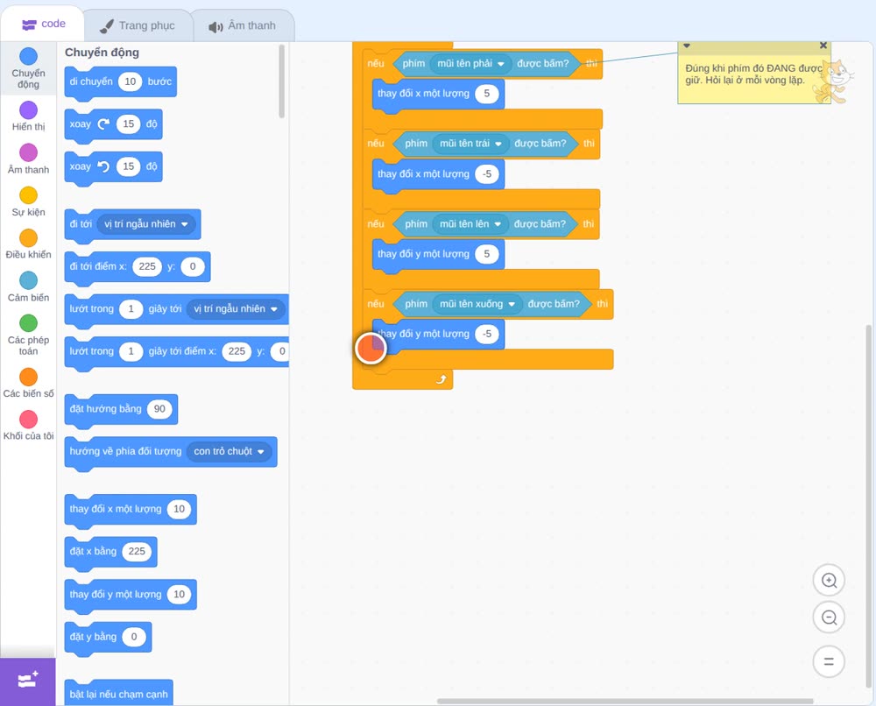Switch to the Âm thanh tab
Viewport: 876px width, 706px height.
coord(243,25)
